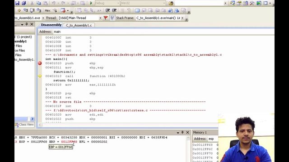Pin the Solution Explorer panel
Screen dimensions: 289x162
point(27,24)
